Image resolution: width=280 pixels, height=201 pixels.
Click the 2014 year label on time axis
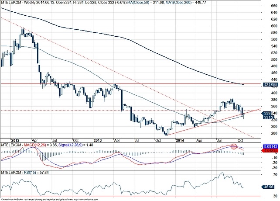pyautogui.click(x=180, y=141)
